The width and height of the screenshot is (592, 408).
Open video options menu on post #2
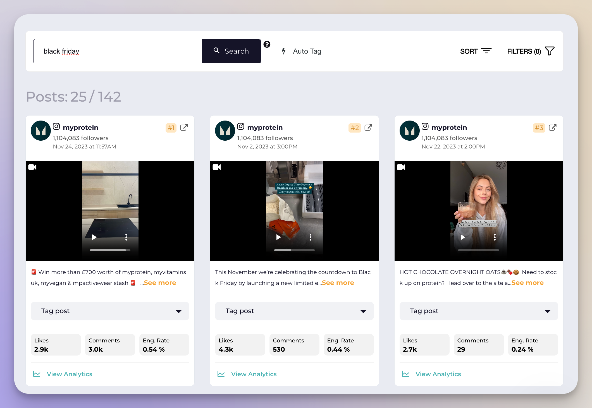(311, 237)
